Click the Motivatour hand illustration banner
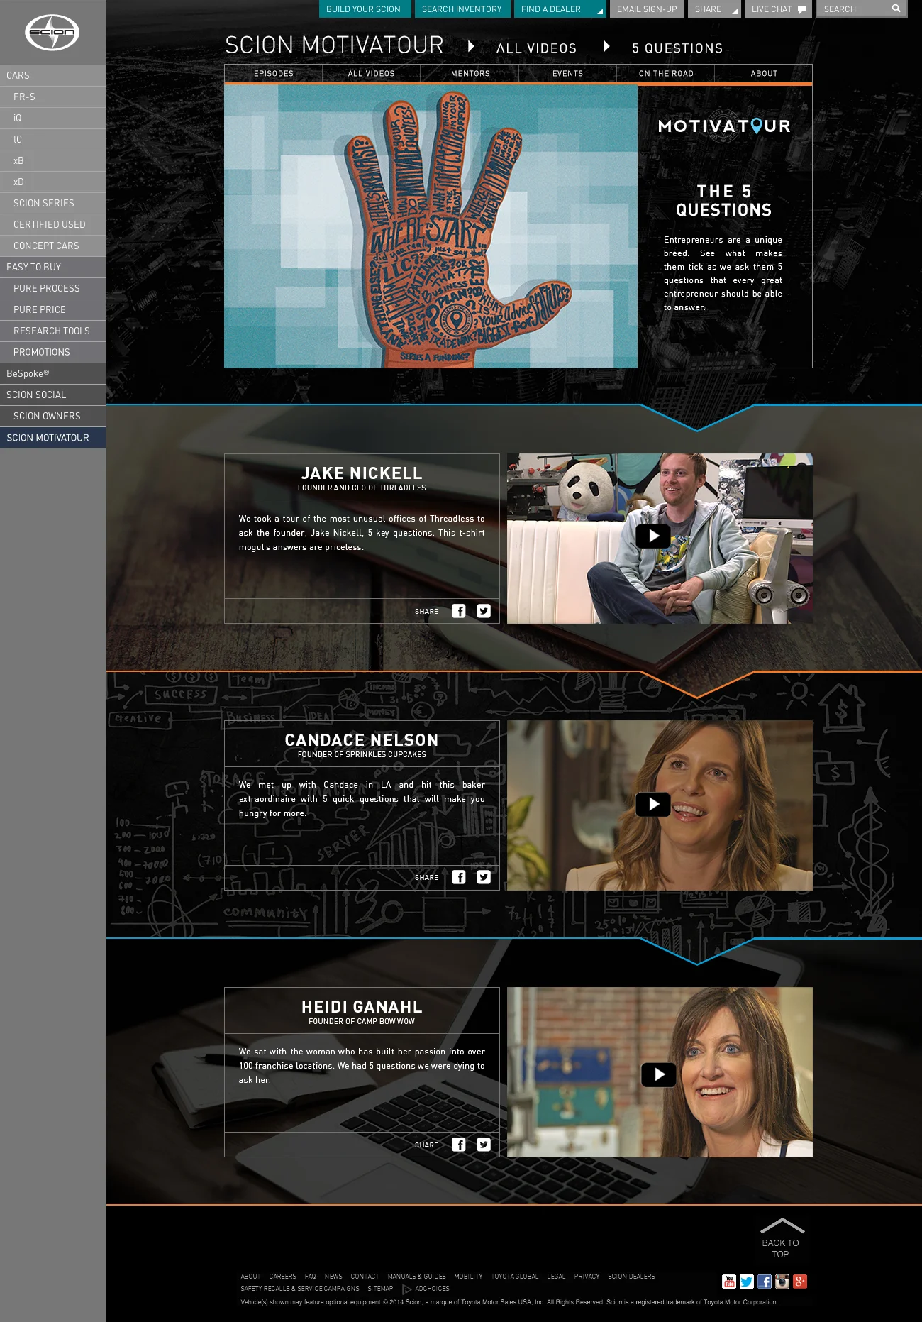This screenshot has height=1322, width=922. click(x=431, y=226)
